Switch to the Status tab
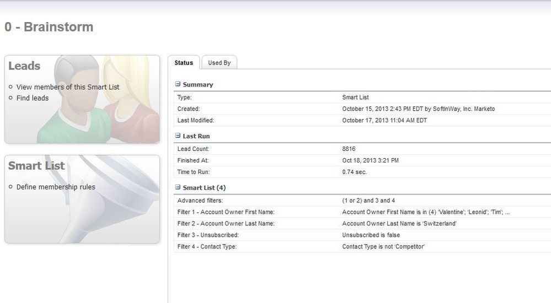Image resolution: width=551 pixels, height=303 pixels. pyautogui.click(x=184, y=63)
